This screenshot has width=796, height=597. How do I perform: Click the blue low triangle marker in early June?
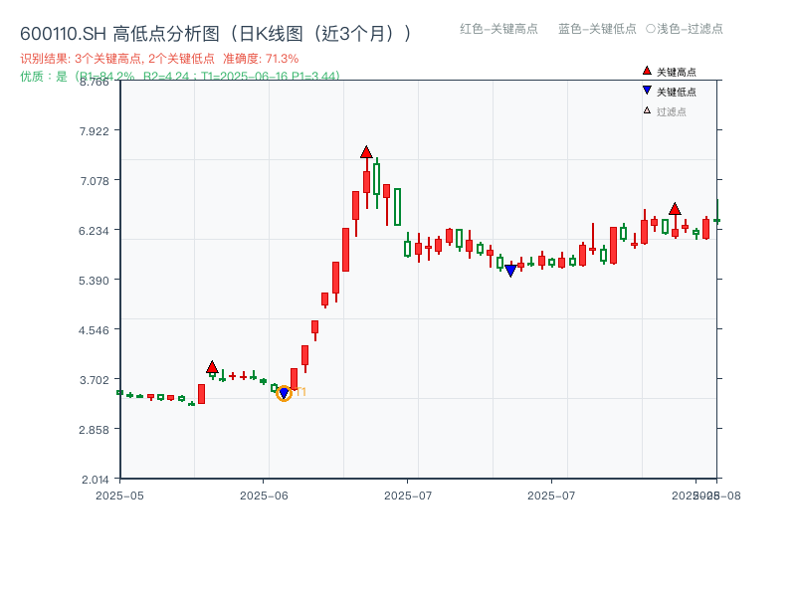coord(286,394)
